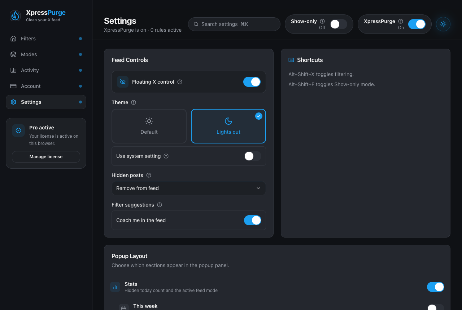Click the help icon beside Hidden posts
This screenshot has height=310, width=462.
point(149,175)
